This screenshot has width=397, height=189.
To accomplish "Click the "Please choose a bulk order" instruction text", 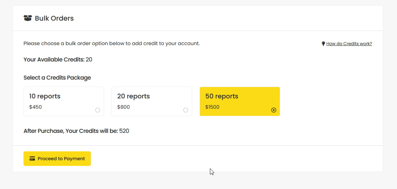I will [x=112, y=44].
